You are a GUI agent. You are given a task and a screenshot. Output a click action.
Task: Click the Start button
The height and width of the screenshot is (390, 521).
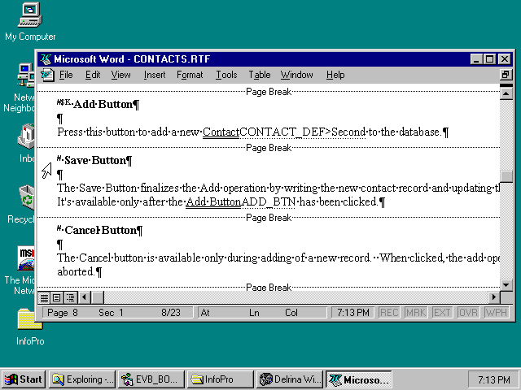[x=24, y=379]
